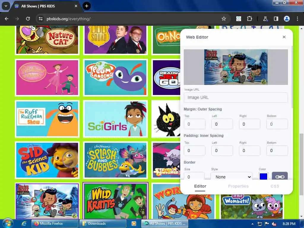Toggle the border link-sides button
This screenshot has height=228, width=304.
tap(280, 176)
